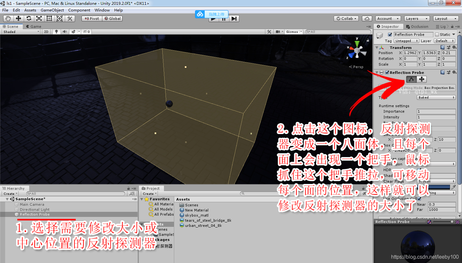Click the Step playback button
This screenshot has width=462, height=263.
click(x=234, y=19)
